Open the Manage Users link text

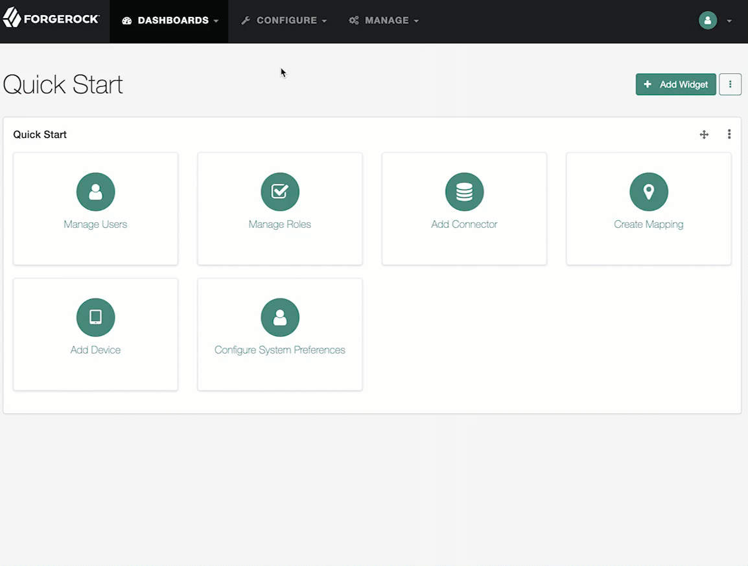(x=95, y=225)
